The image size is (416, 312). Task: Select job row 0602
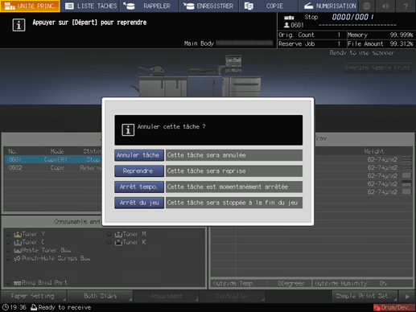(53, 168)
